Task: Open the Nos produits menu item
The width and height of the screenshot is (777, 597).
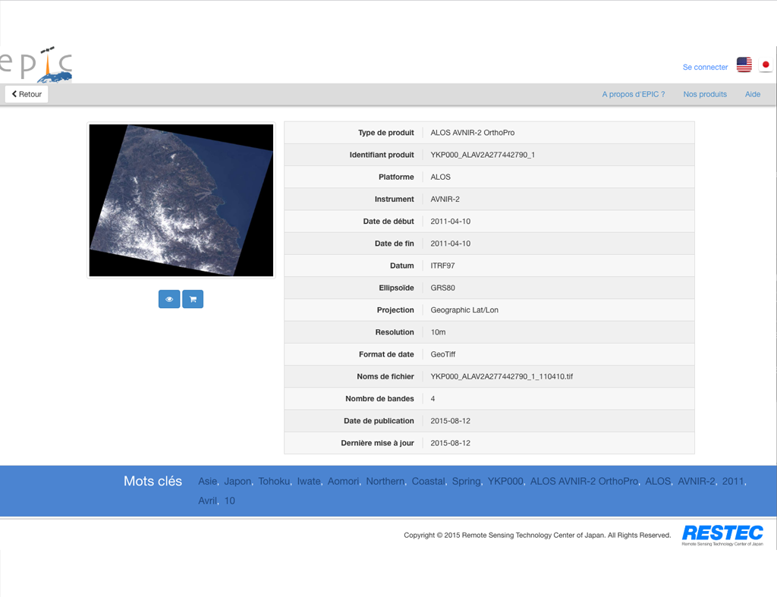Action: [x=705, y=94]
